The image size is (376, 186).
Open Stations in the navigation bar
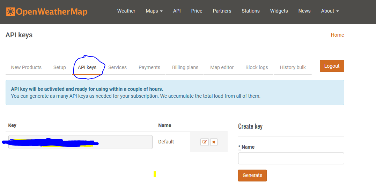click(x=251, y=11)
